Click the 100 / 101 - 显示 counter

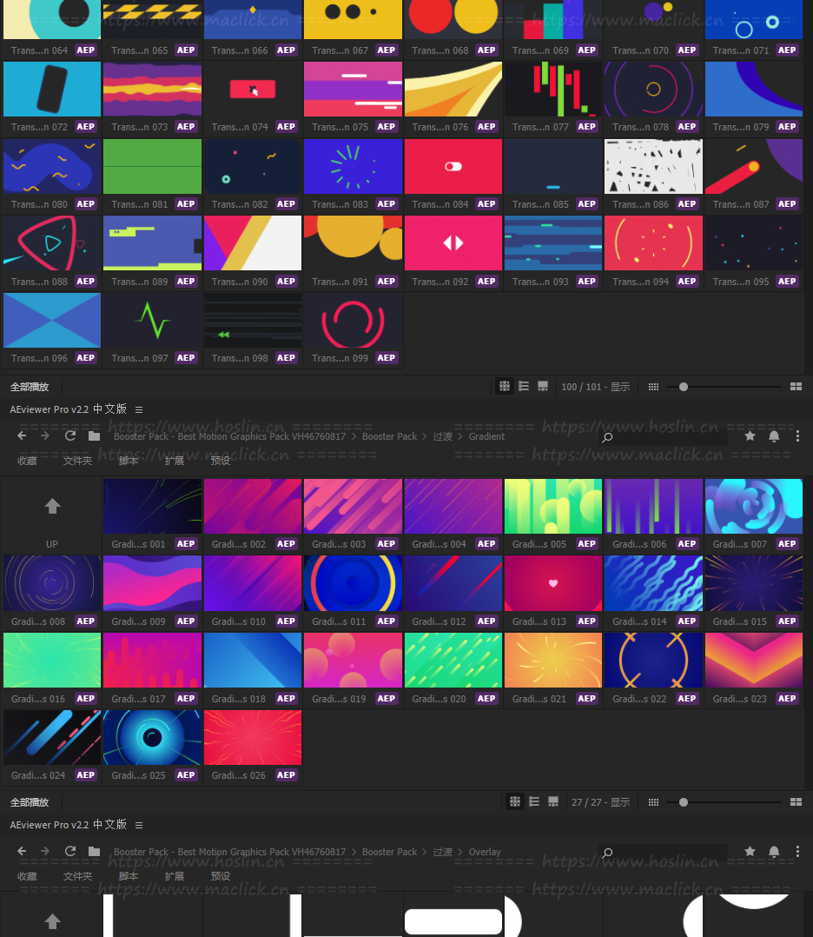point(596,387)
